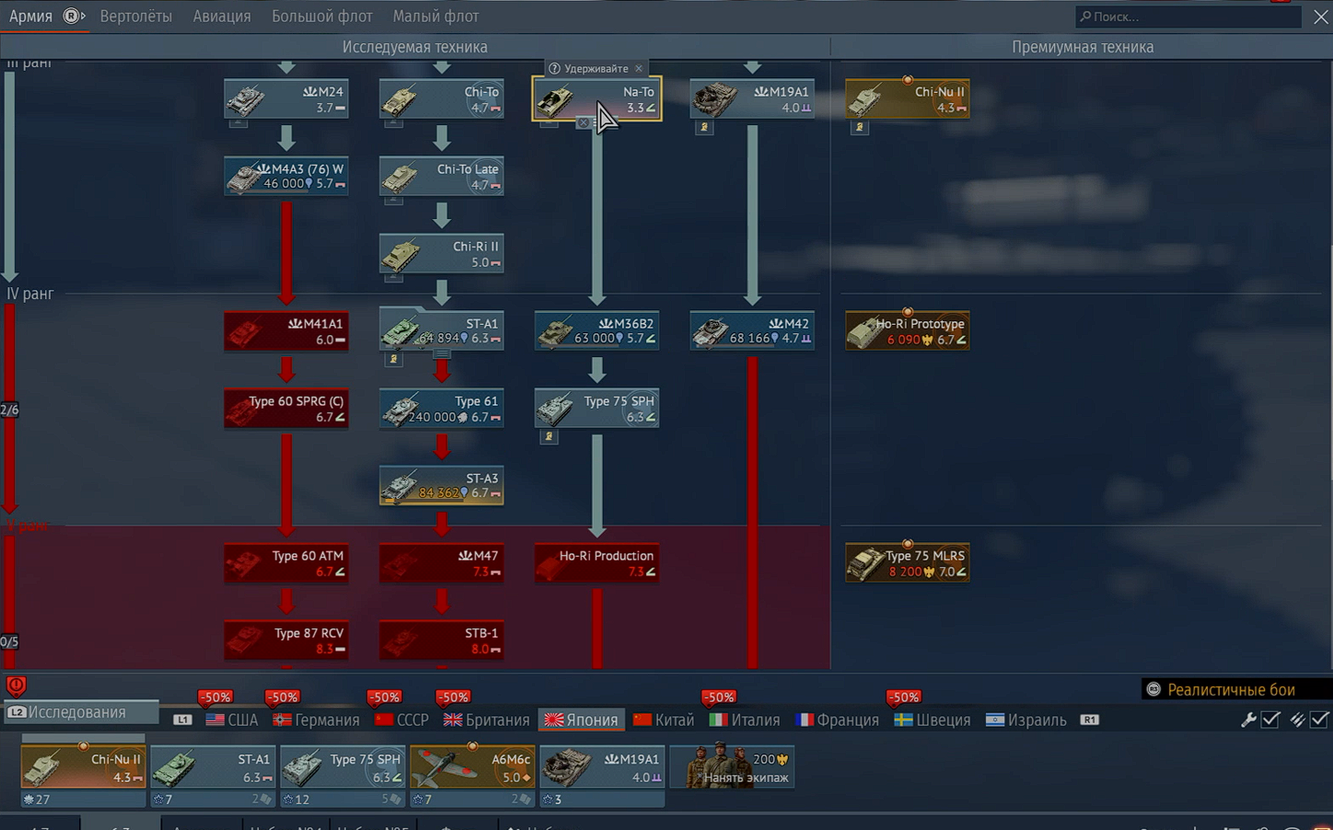The width and height of the screenshot is (1333, 830).
Task: Select the Израиль nation tab
Action: (x=1026, y=720)
